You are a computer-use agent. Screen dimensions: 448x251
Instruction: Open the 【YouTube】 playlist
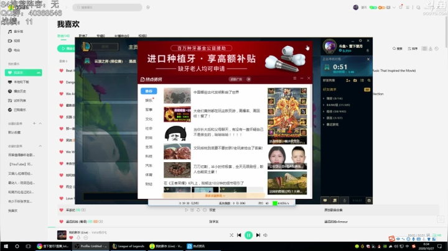(21, 164)
